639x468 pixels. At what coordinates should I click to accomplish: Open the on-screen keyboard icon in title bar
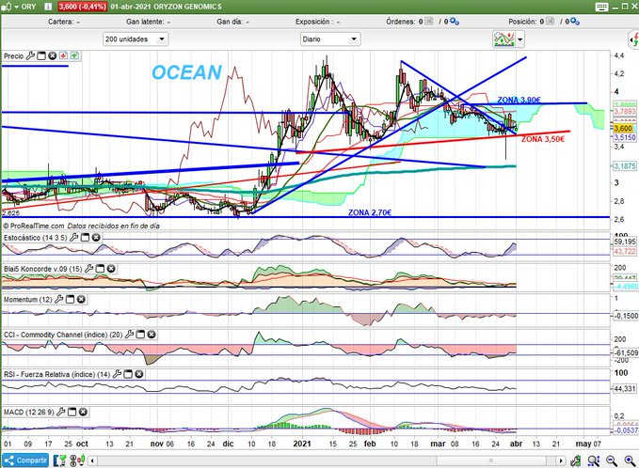click(601, 7)
